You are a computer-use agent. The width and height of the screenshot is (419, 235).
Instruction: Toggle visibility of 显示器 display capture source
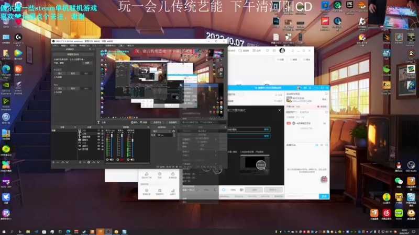tap(98, 149)
